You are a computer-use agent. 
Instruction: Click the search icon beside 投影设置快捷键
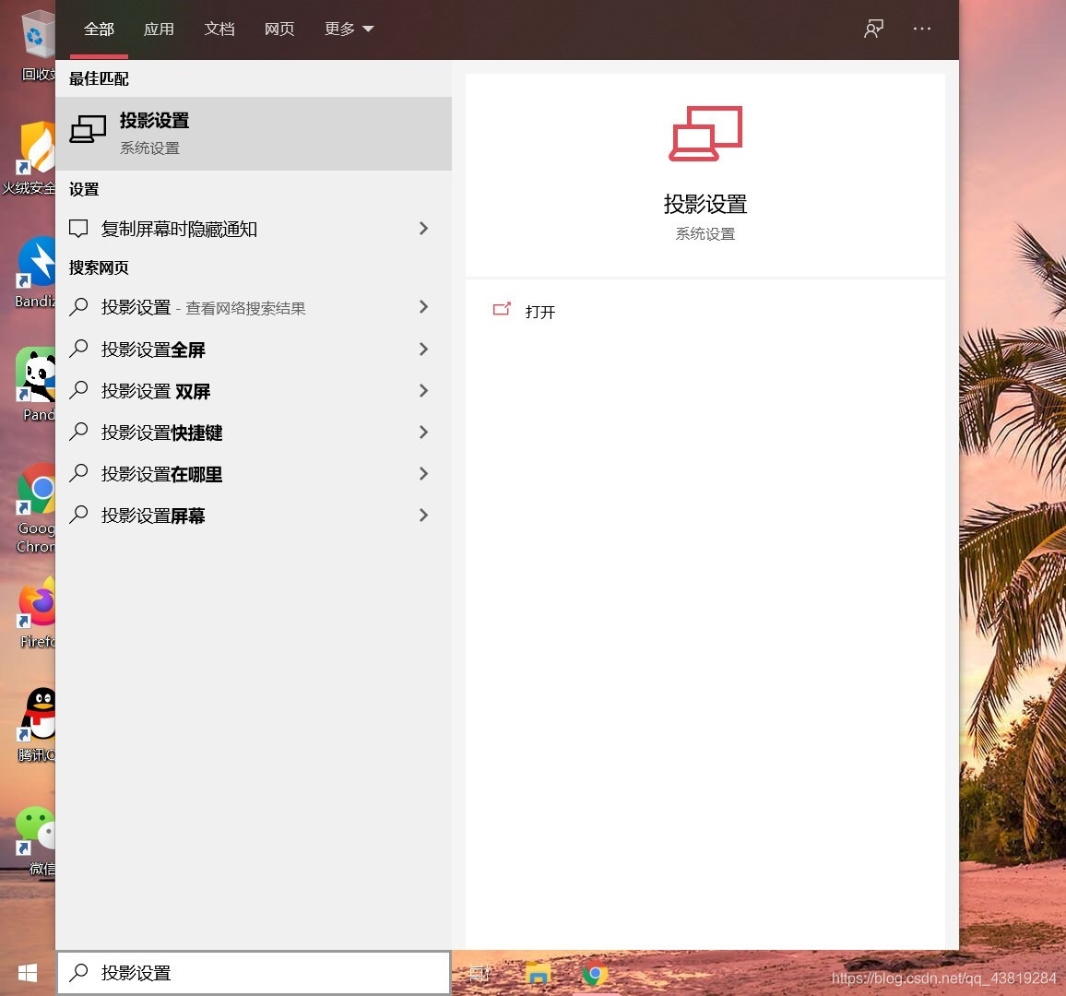click(x=79, y=432)
